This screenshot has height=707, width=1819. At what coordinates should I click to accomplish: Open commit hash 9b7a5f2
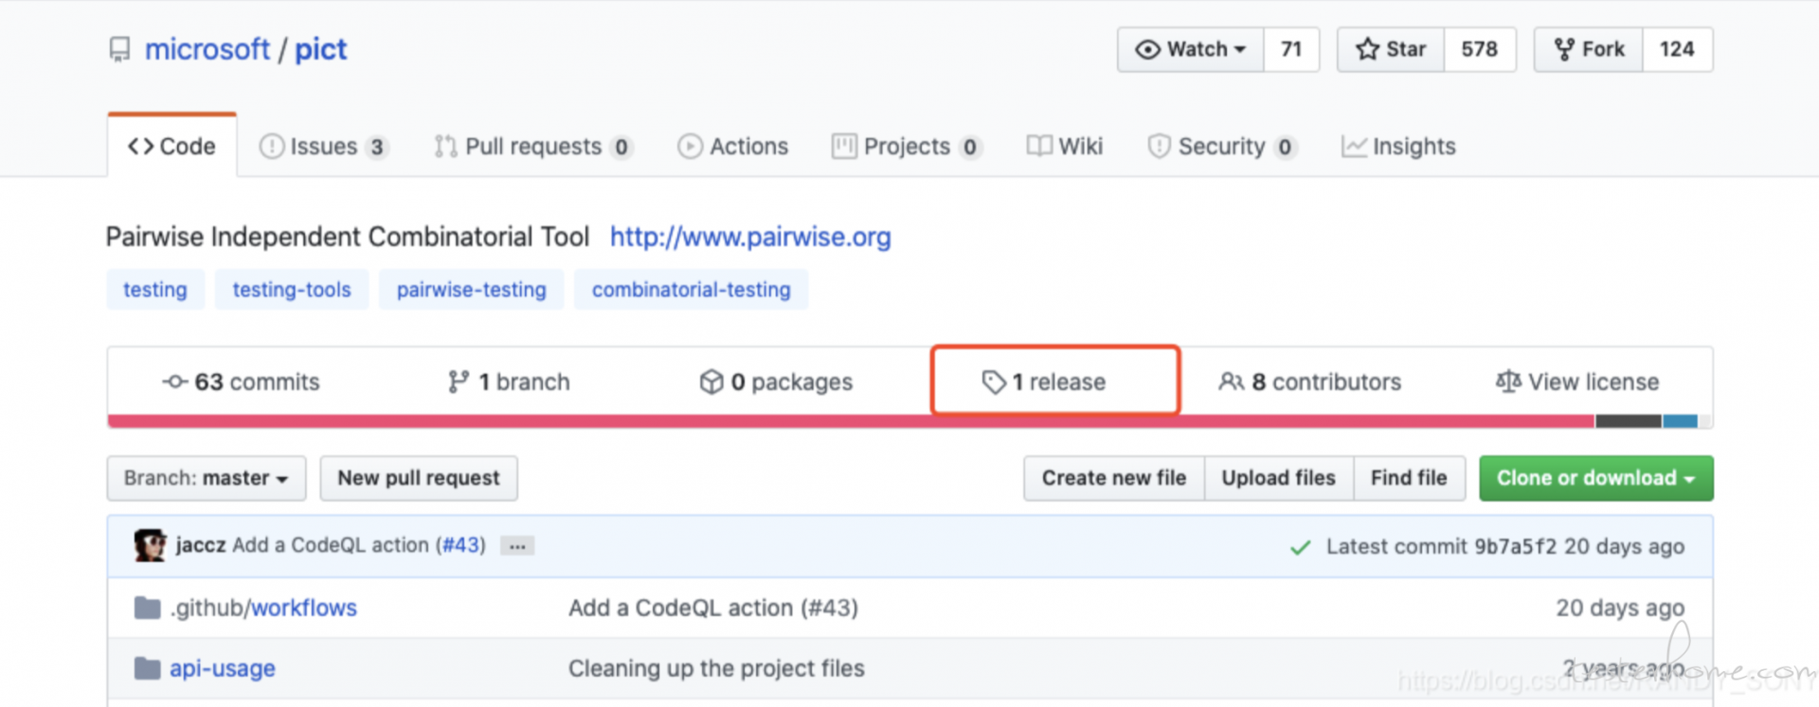tap(1515, 546)
